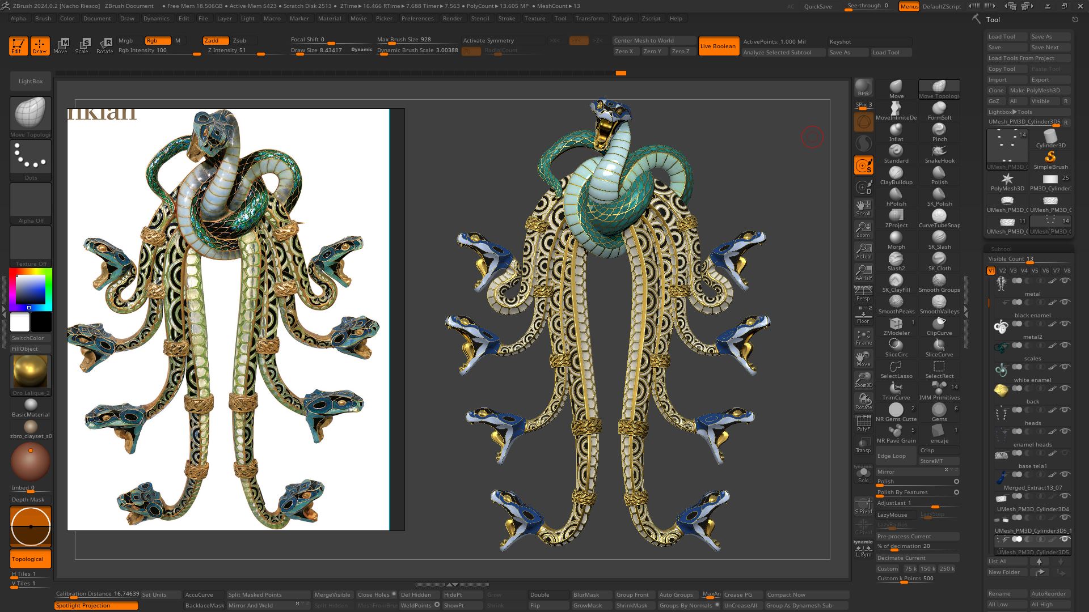Collapse the Subtool palette header

[1001, 249]
